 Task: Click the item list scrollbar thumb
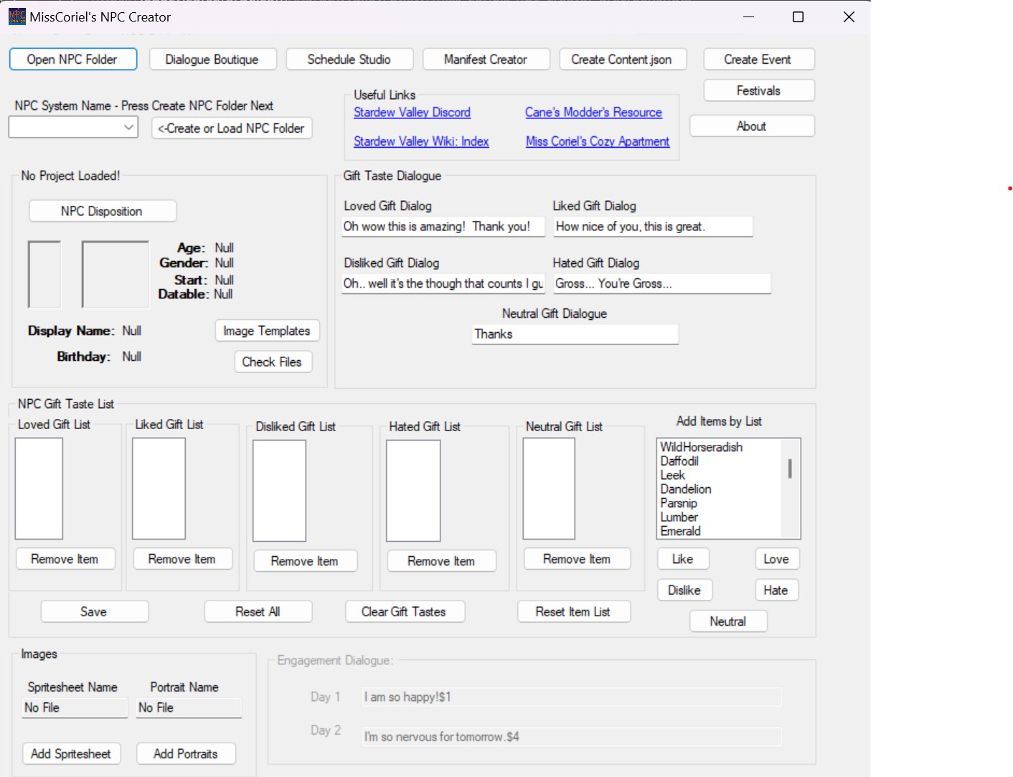pos(790,468)
